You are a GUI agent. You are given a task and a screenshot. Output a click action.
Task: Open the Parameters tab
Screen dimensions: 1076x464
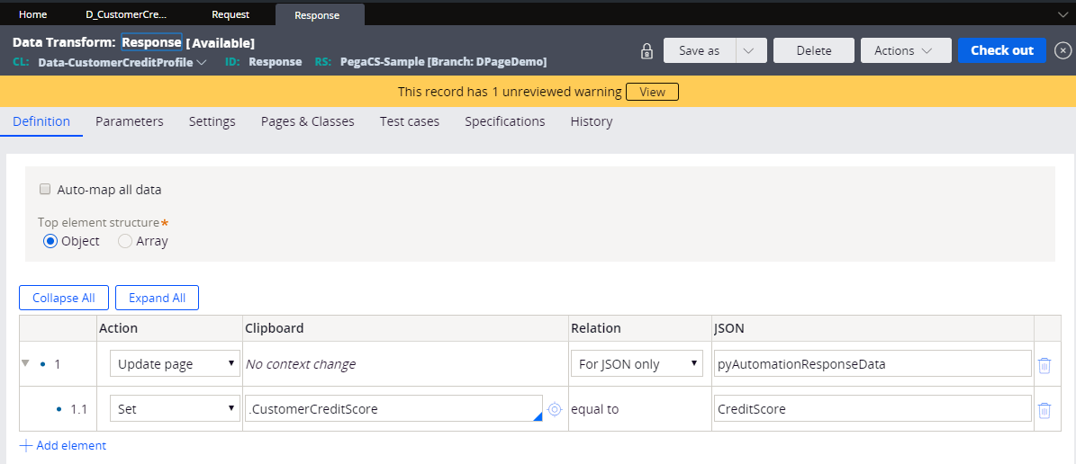pyautogui.click(x=130, y=121)
